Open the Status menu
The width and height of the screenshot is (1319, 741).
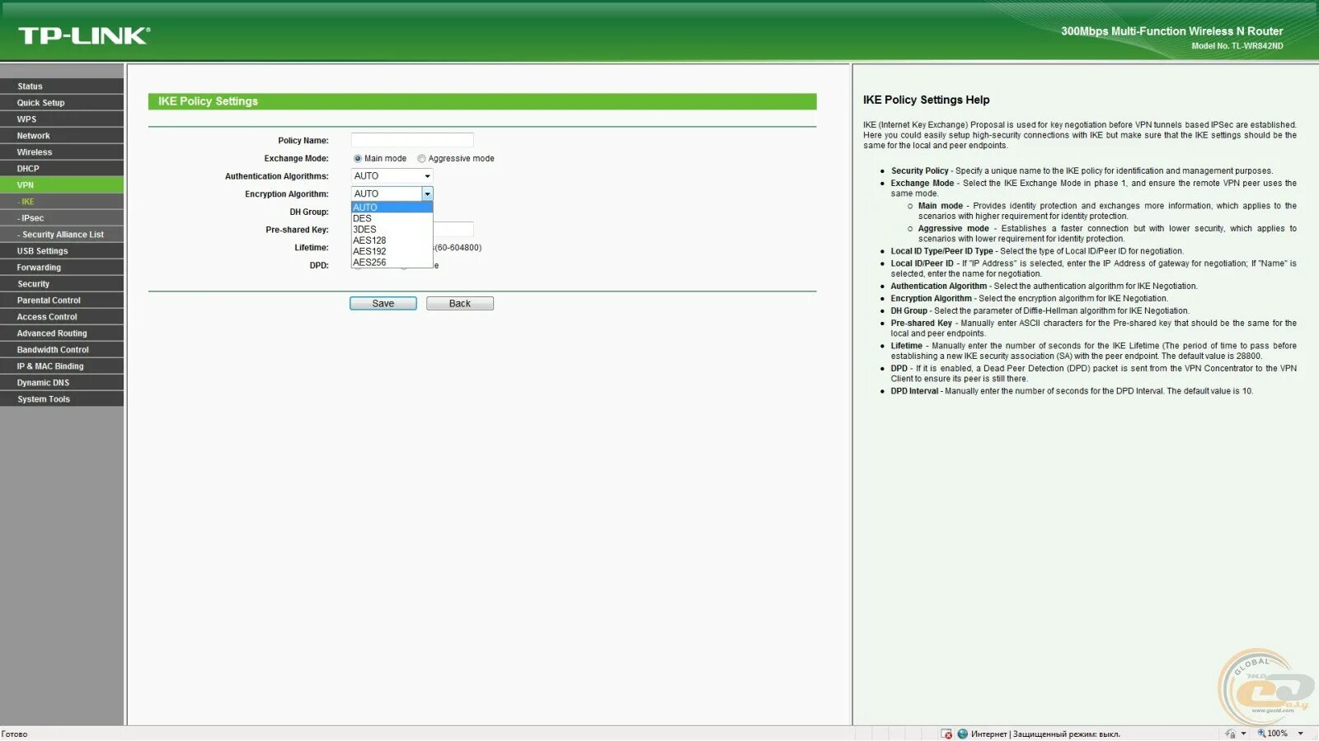(x=62, y=86)
